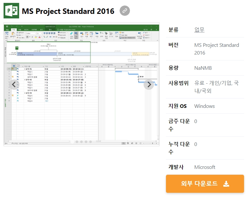This screenshot has height=197, width=246.
Task: Click the Microsoft developer value
Action: click(x=205, y=167)
